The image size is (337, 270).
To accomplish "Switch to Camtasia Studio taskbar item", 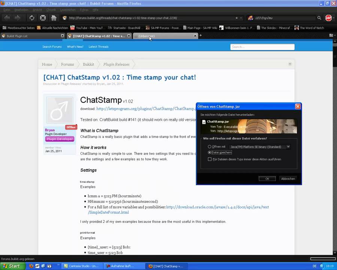I will 82,266.
